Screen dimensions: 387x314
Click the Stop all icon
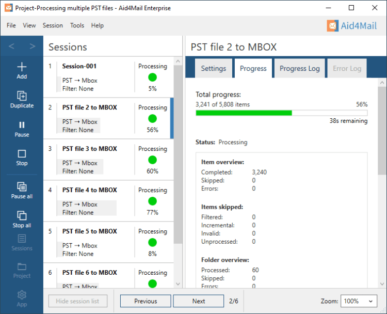(22, 215)
